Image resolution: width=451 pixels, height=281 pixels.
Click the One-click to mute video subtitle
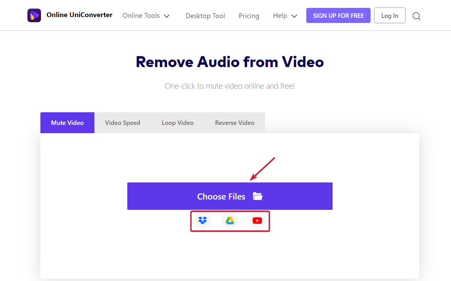coord(230,86)
